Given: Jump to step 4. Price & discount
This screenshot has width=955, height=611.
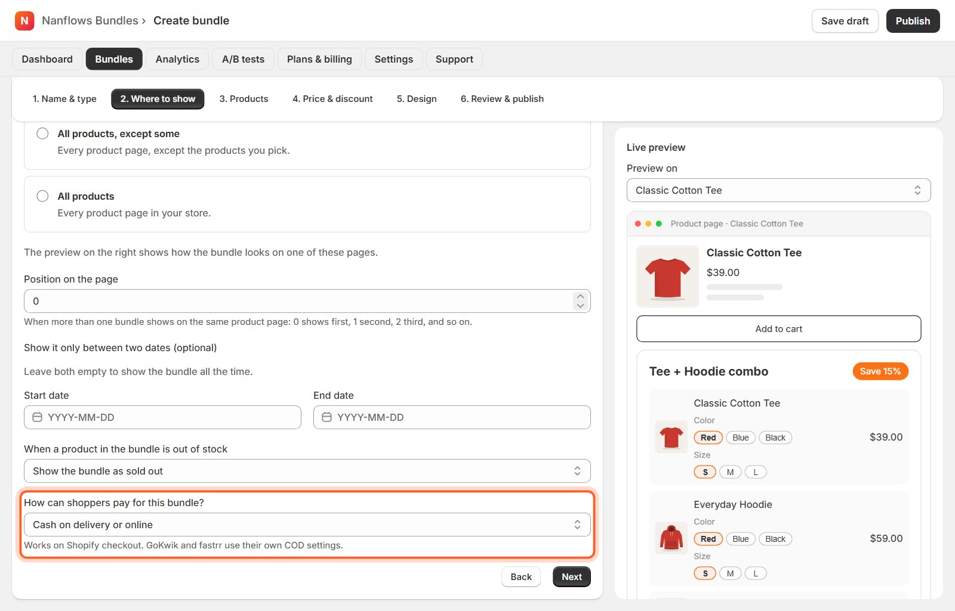Looking at the screenshot, I should 332,99.
